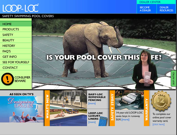Click the Safety Story orange label
Image resolution: width=177 pixels, height=135 pixels.
point(112,108)
